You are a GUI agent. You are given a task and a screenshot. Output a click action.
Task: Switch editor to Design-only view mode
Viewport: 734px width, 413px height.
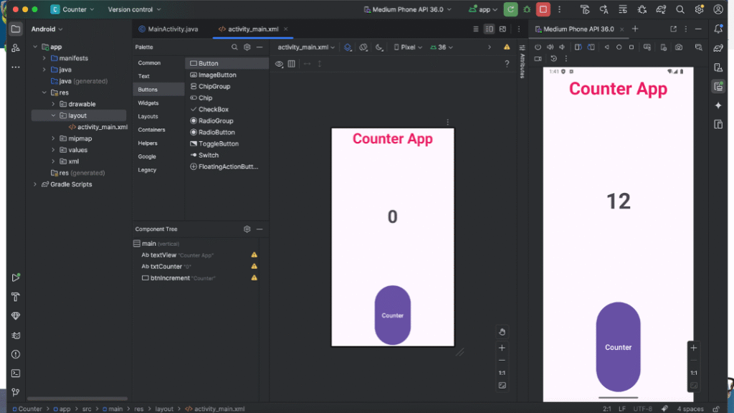point(503,29)
